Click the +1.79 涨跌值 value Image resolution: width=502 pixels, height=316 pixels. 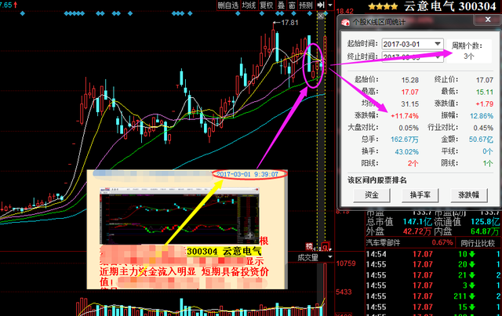(x=485, y=104)
